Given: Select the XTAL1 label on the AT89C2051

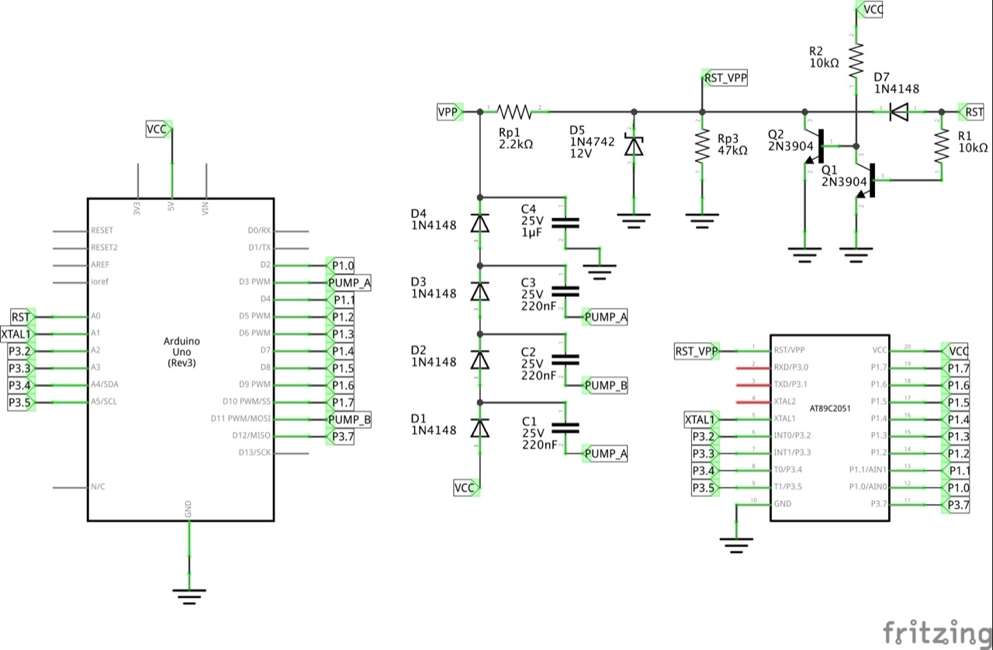Looking at the screenshot, I should (x=699, y=419).
